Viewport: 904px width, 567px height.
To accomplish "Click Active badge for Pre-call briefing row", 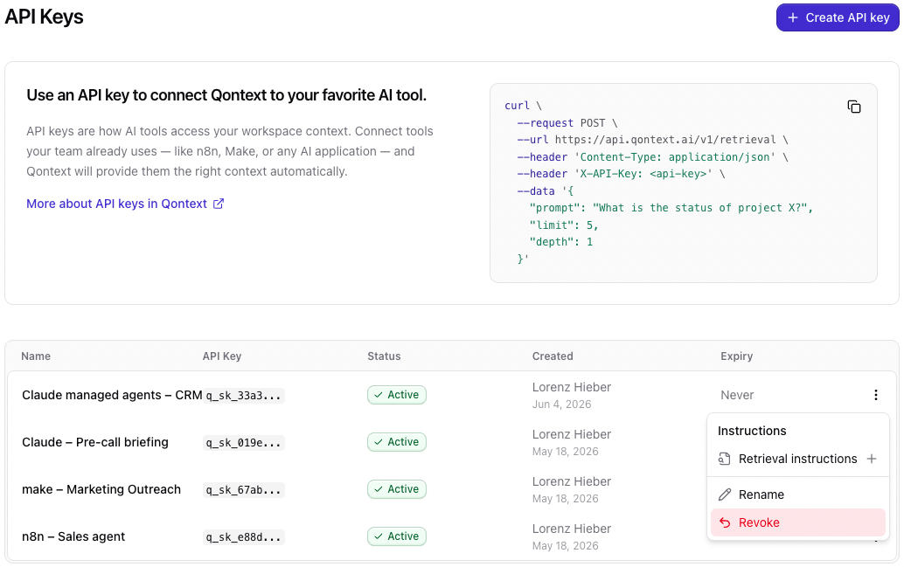I will [x=397, y=442].
